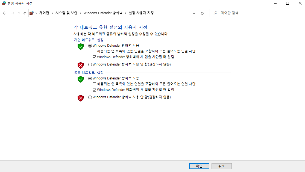Click green shield icon under 공용 네트워크

[x=81, y=79]
